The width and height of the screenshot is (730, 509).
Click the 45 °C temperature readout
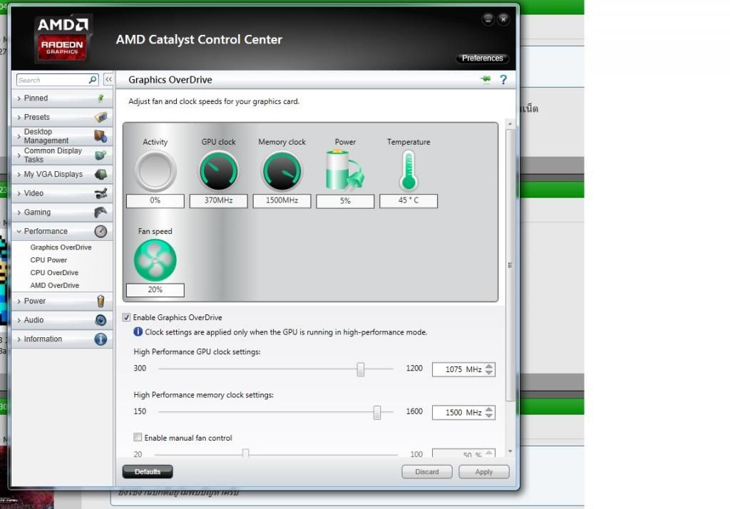click(408, 201)
